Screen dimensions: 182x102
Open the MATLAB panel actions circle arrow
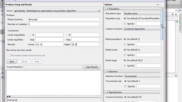point(173,14)
